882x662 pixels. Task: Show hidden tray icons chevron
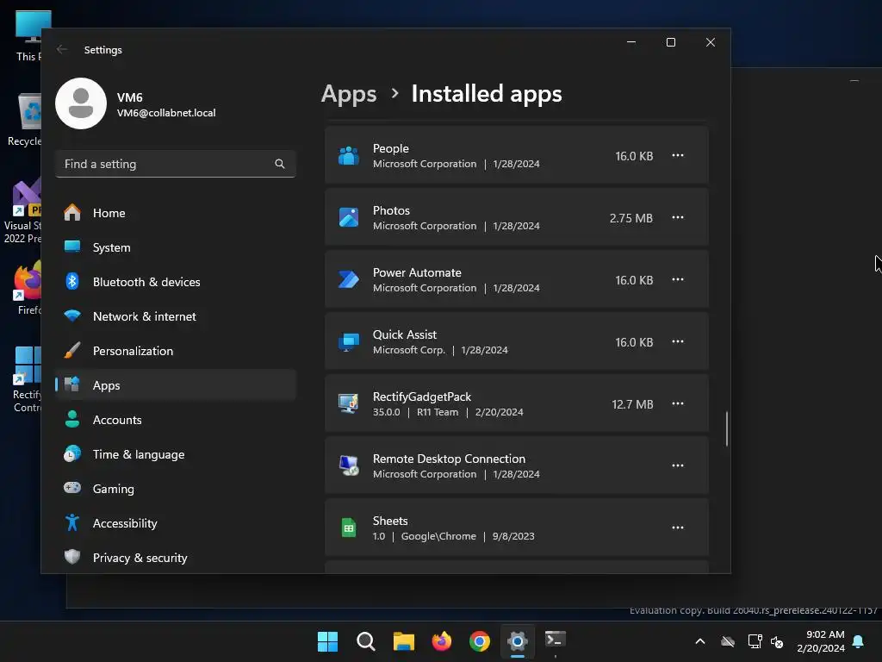(x=700, y=641)
